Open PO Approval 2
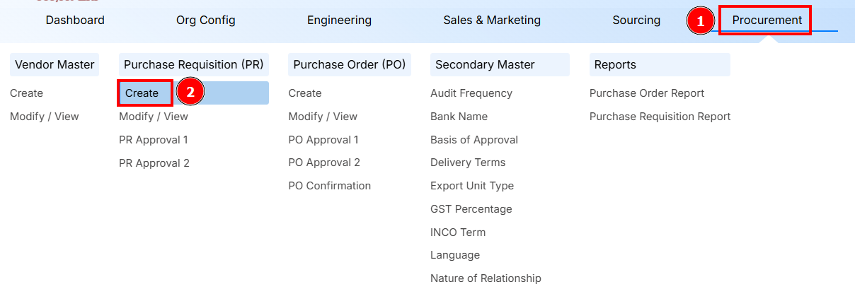This screenshot has width=855, height=289. point(323,163)
